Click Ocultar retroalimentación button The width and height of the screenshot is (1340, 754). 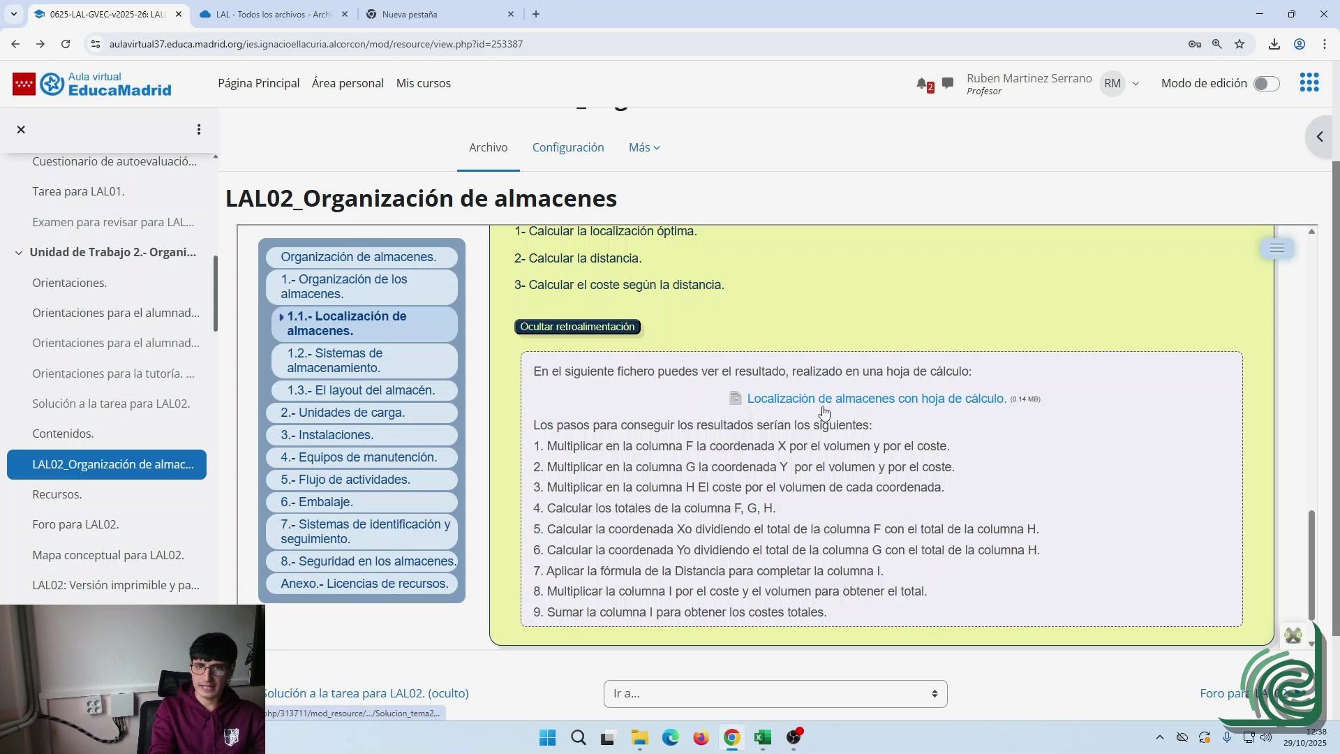577,327
